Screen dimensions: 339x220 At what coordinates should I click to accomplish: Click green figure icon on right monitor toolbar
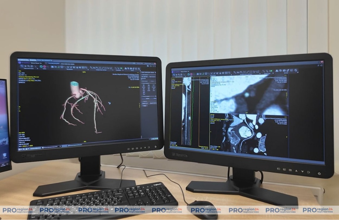click(x=203, y=74)
